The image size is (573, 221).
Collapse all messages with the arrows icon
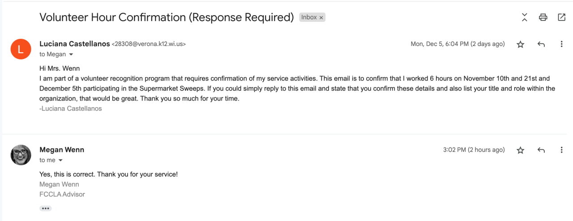click(525, 17)
